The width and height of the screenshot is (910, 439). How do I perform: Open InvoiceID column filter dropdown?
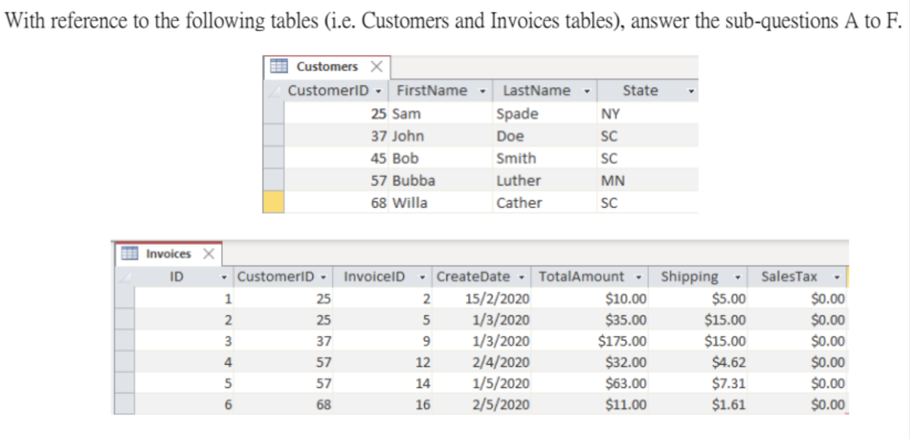point(422,277)
